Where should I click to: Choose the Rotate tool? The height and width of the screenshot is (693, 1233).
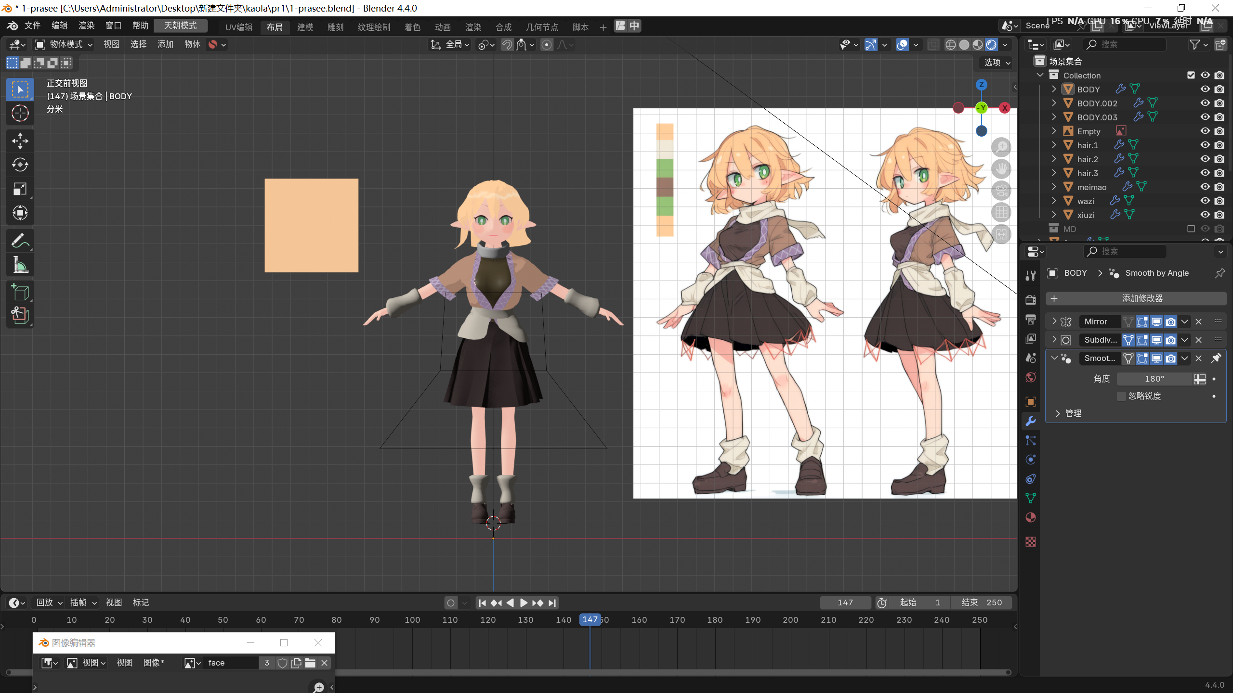click(20, 165)
